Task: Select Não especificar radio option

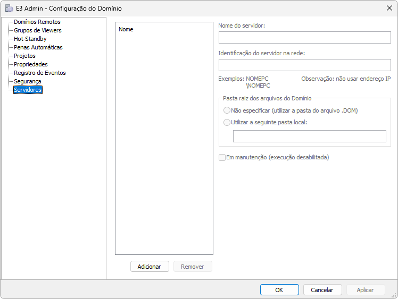Action: (227, 110)
